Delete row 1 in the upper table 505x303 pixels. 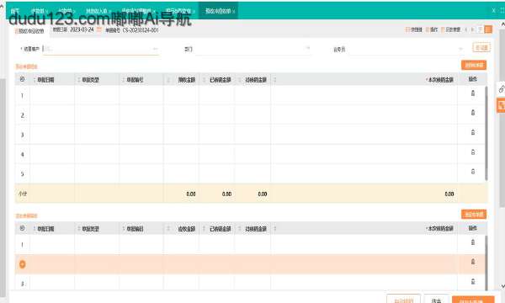tap(473, 93)
